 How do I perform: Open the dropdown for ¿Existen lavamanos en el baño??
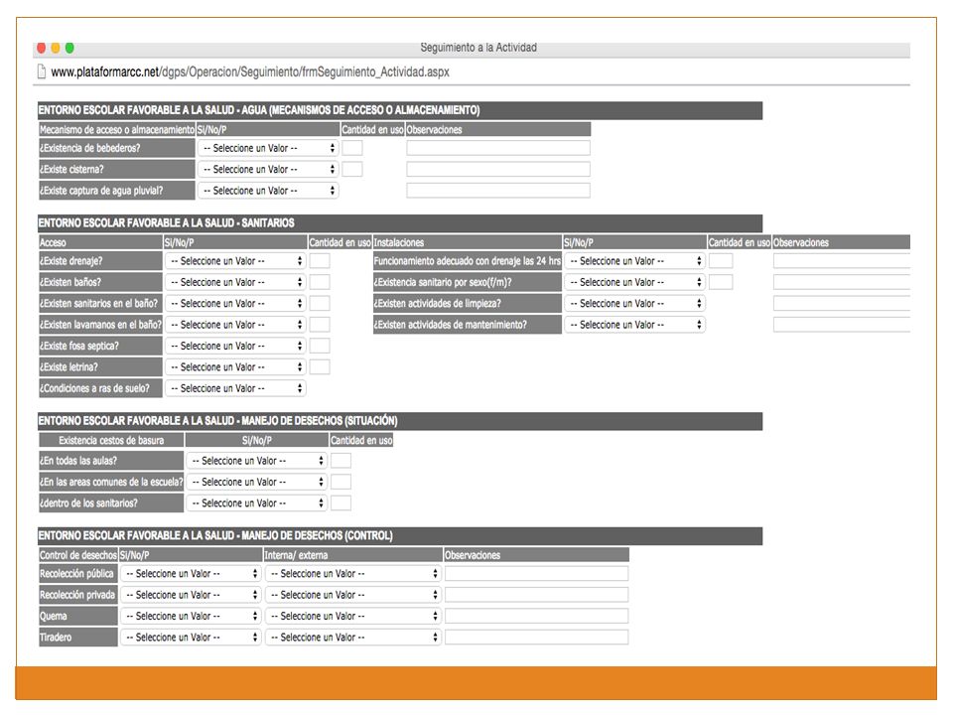tap(235, 325)
